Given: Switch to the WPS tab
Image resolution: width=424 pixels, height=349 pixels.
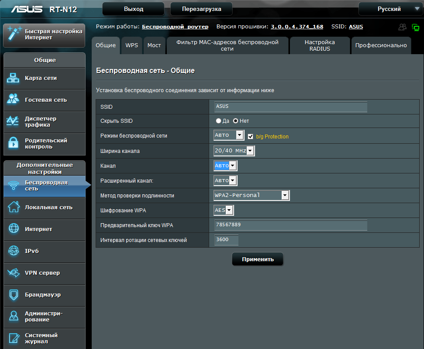Looking at the screenshot, I should pyautogui.click(x=132, y=45).
